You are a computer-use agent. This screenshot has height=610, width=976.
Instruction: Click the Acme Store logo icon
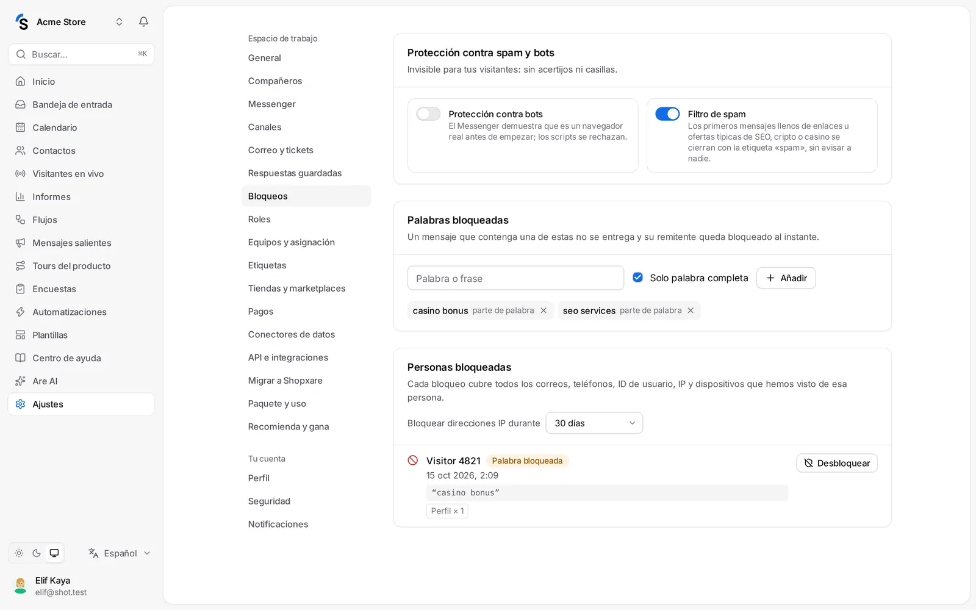pos(22,22)
